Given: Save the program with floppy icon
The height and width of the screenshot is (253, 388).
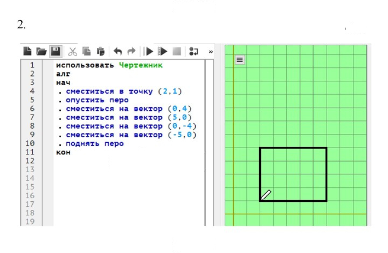Looking at the screenshot, I should [56, 51].
